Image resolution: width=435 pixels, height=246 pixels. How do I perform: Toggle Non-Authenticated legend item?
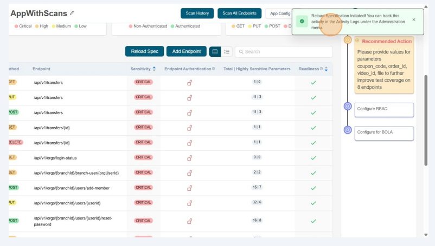click(x=148, y=26)
